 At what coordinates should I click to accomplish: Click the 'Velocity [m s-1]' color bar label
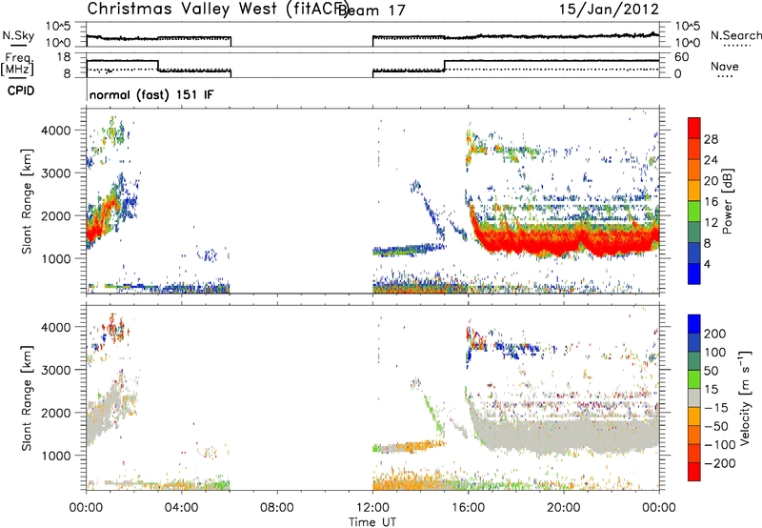pos(745,397)
